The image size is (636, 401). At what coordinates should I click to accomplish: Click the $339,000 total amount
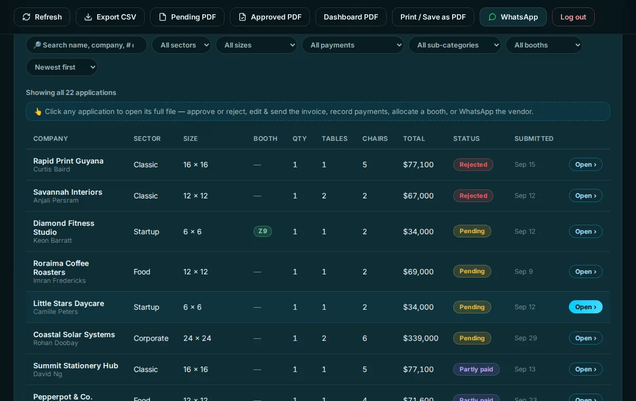(421, 338)
